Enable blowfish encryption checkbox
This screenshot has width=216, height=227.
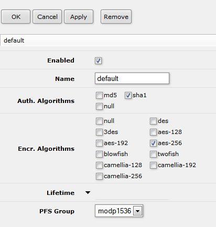(x=99, y=154)
